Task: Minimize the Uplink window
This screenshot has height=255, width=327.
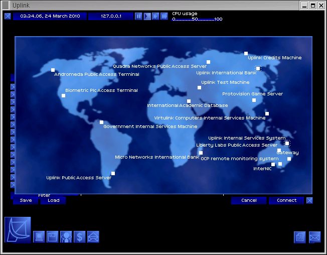Action: (x=305, y=6)
